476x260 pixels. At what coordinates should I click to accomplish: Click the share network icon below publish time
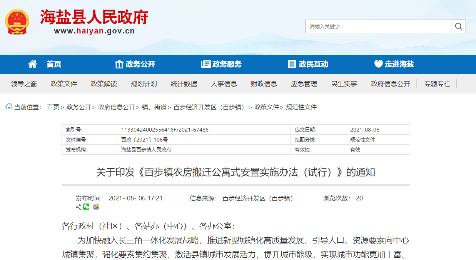[x=79, y=207]
